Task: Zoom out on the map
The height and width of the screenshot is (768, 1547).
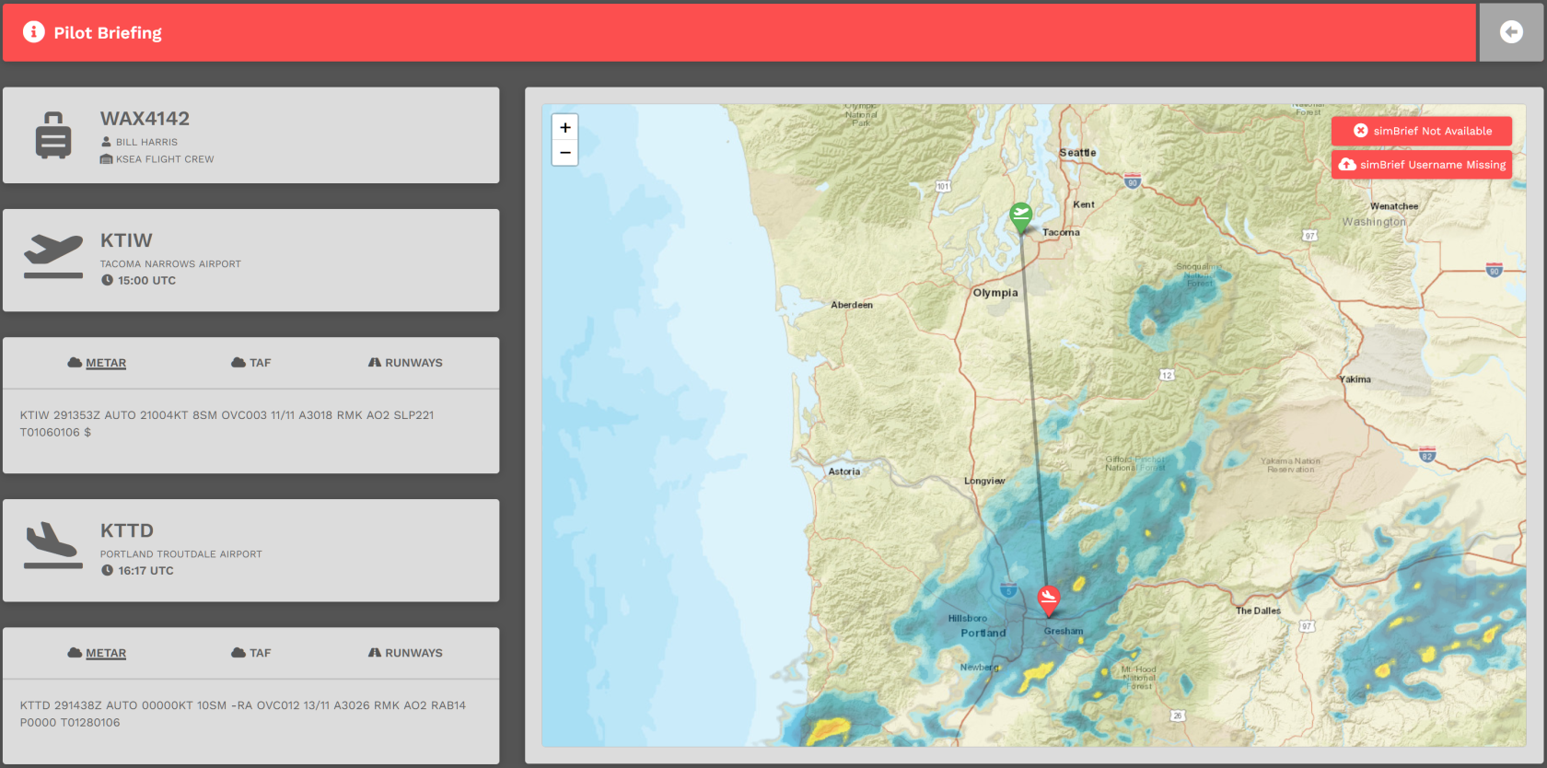Action: (x=565, y=153)
